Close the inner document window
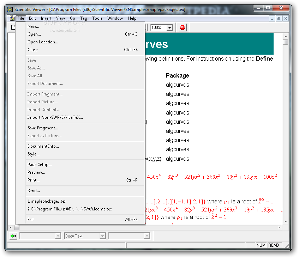The width and height of the screenshot is (299, 258). point(286,18)
